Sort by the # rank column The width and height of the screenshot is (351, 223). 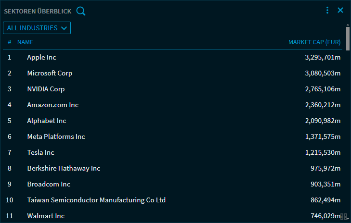point(10,42)
